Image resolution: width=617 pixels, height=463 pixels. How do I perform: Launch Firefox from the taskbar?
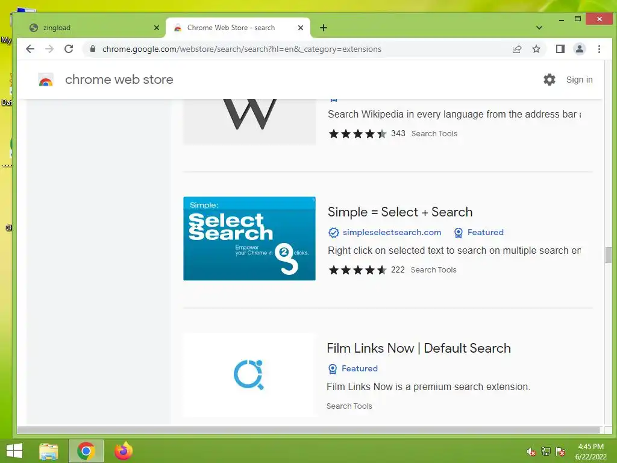click(x=123, y=451)
